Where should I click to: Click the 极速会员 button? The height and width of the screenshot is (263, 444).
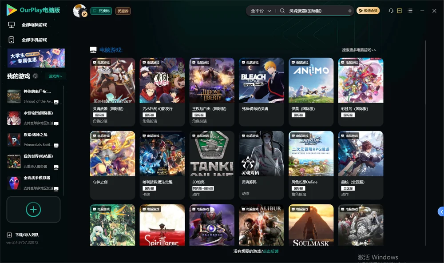tap(368, 11)
